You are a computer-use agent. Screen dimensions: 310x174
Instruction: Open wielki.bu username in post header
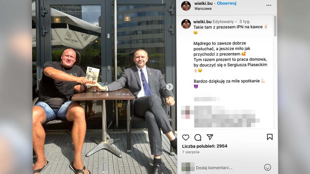click(203, 3)
